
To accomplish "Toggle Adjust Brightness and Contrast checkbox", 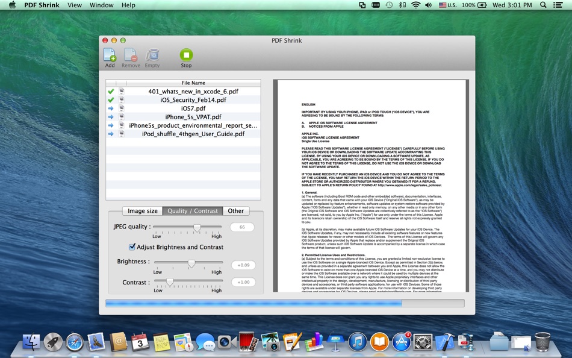I will (x=132, y=247).
